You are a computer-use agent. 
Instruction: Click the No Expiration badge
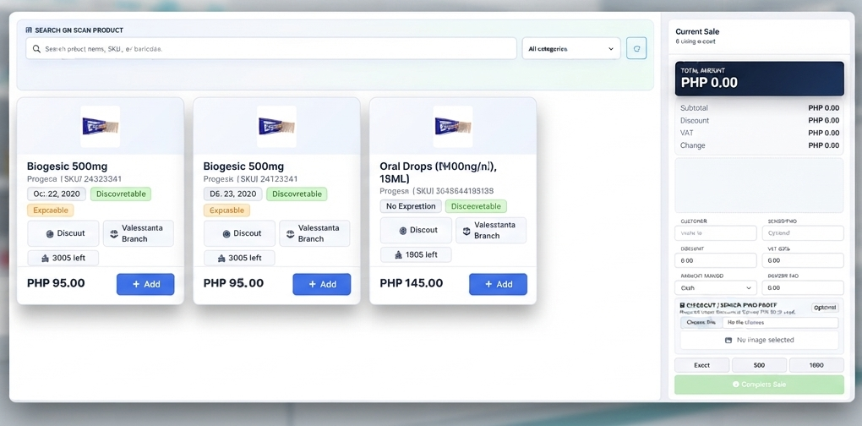coord(411,207)
